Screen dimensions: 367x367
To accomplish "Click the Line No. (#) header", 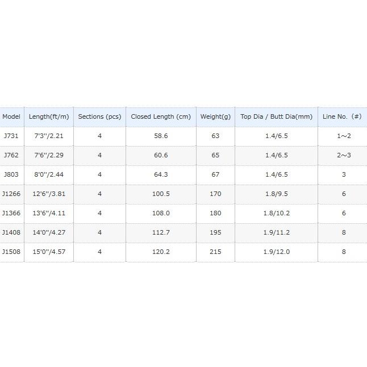I will click(342, 116).
